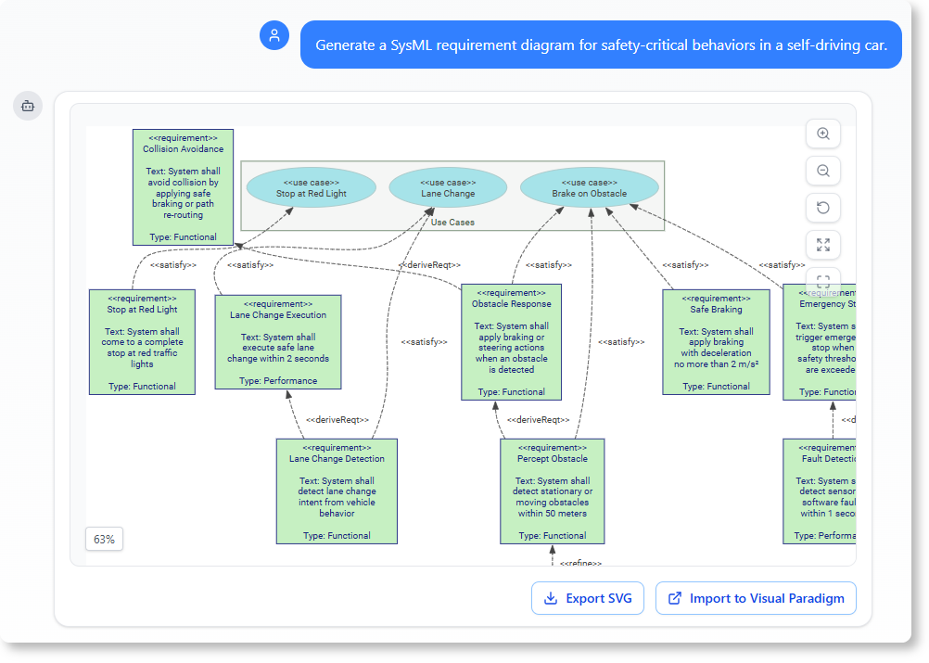The image size is (929, 663).
Task: Click the zoom in icon
Action: pos(822,134)
